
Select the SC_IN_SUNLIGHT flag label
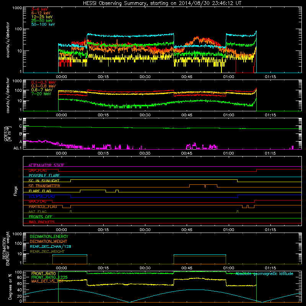tap(44, 181)
